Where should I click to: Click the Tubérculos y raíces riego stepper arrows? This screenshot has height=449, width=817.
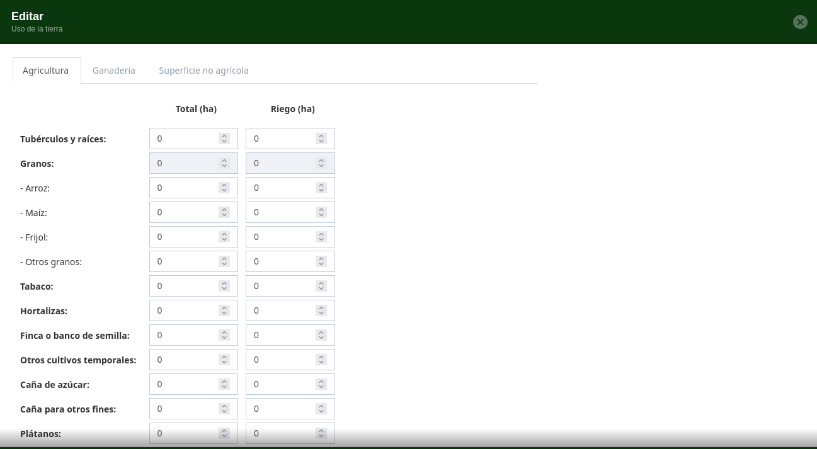point(321,139)
